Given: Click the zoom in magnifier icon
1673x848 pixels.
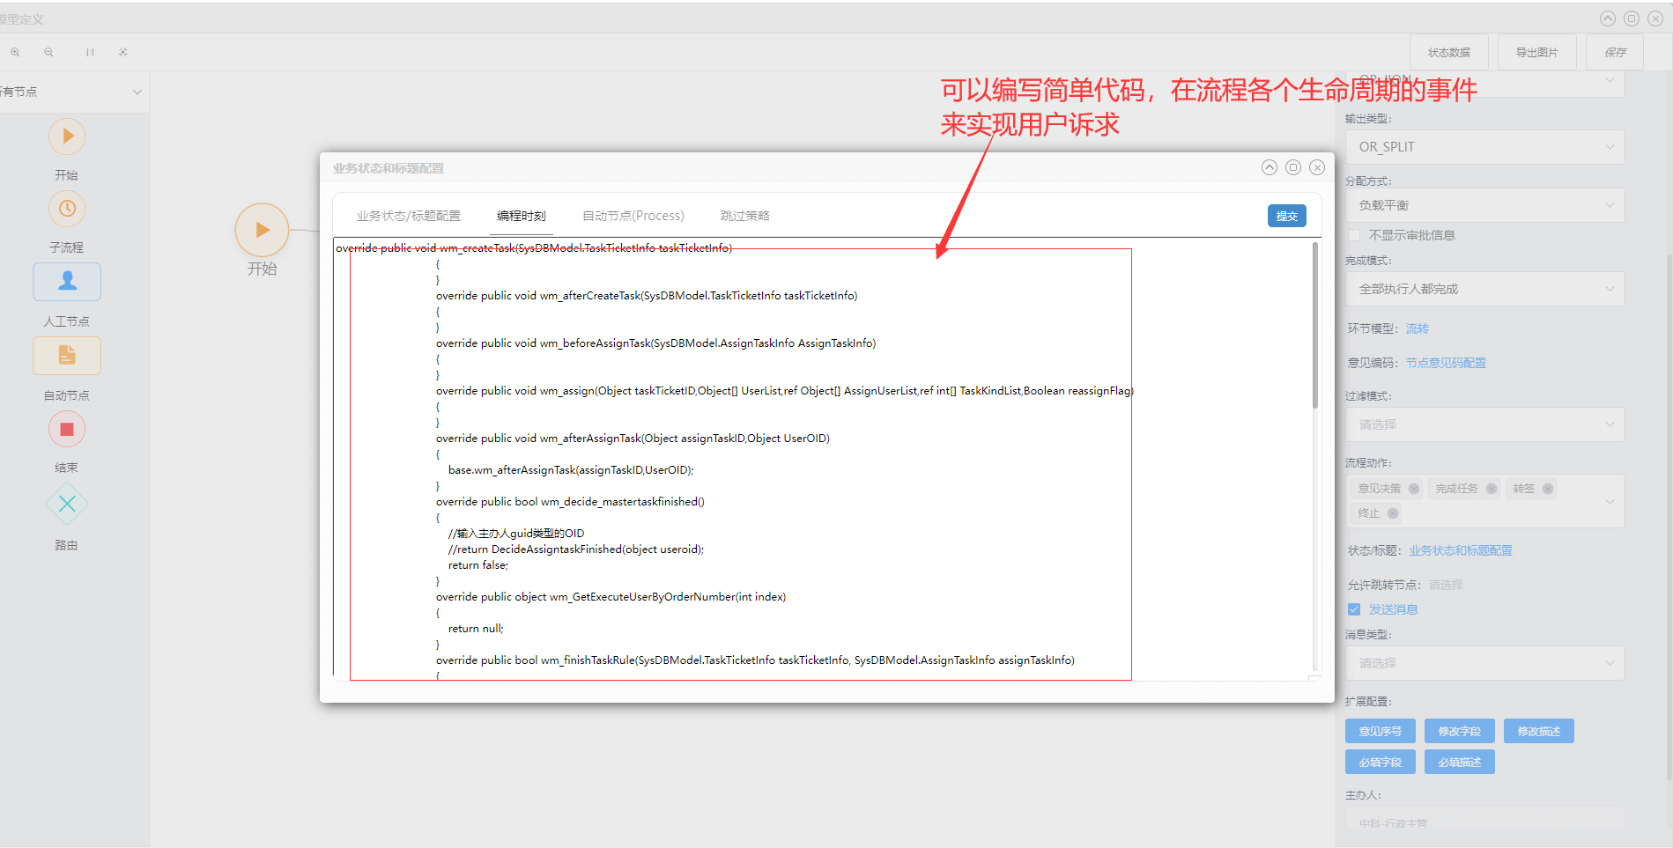Looking at the screenshot, I should (15, 52).
